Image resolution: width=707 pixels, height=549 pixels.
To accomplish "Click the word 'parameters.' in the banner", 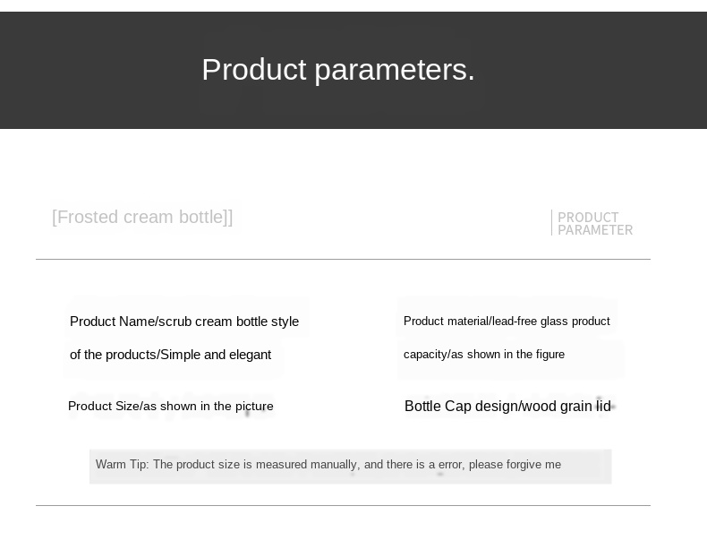I will coord(395,71).
